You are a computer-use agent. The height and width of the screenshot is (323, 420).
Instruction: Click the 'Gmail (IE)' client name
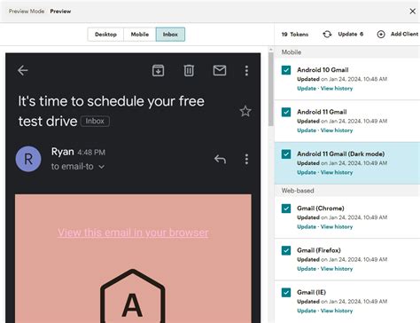click(311, 292)
